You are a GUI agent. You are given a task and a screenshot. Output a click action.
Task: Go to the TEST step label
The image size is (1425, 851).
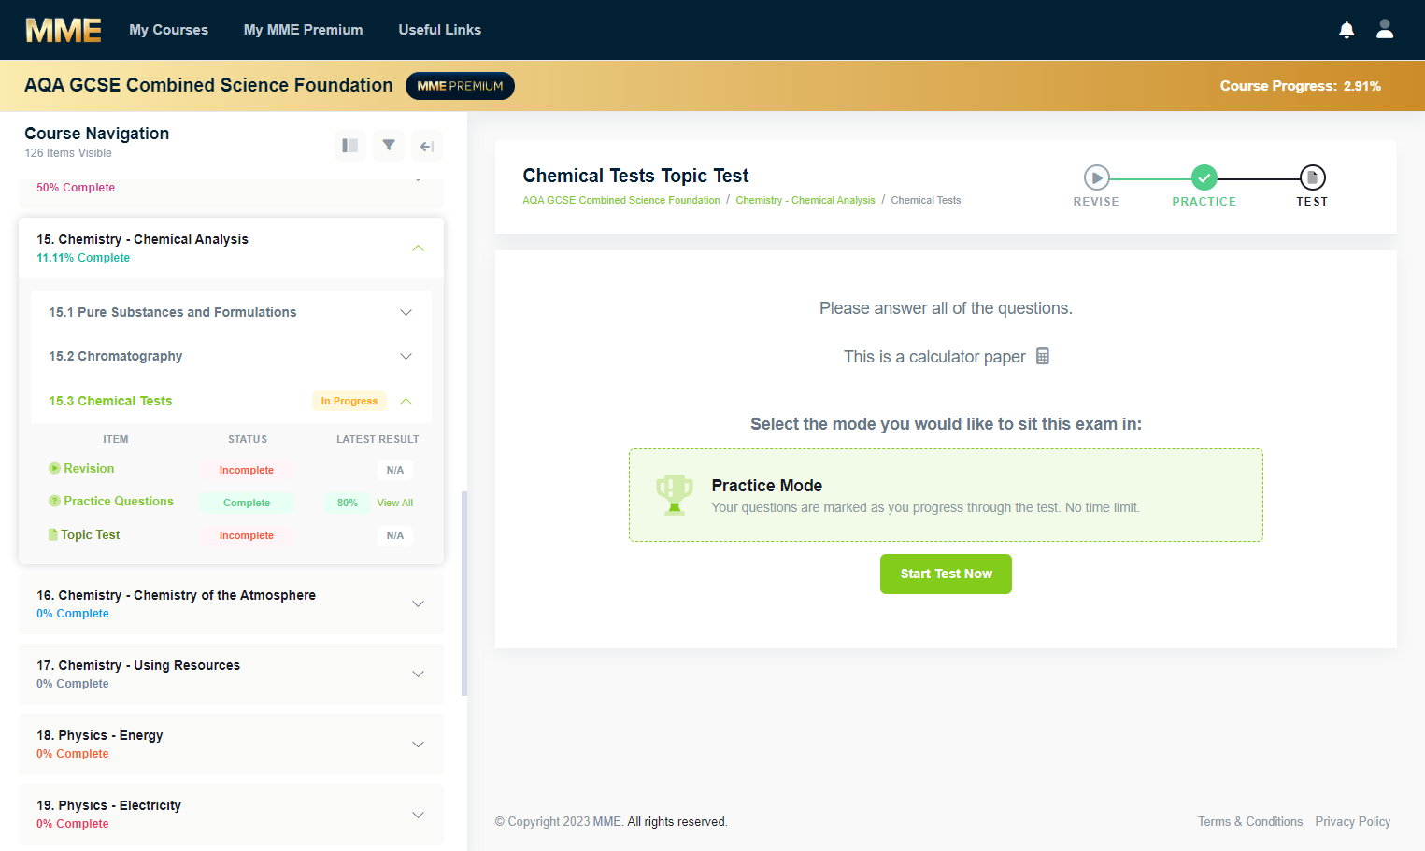point(1312,202)
